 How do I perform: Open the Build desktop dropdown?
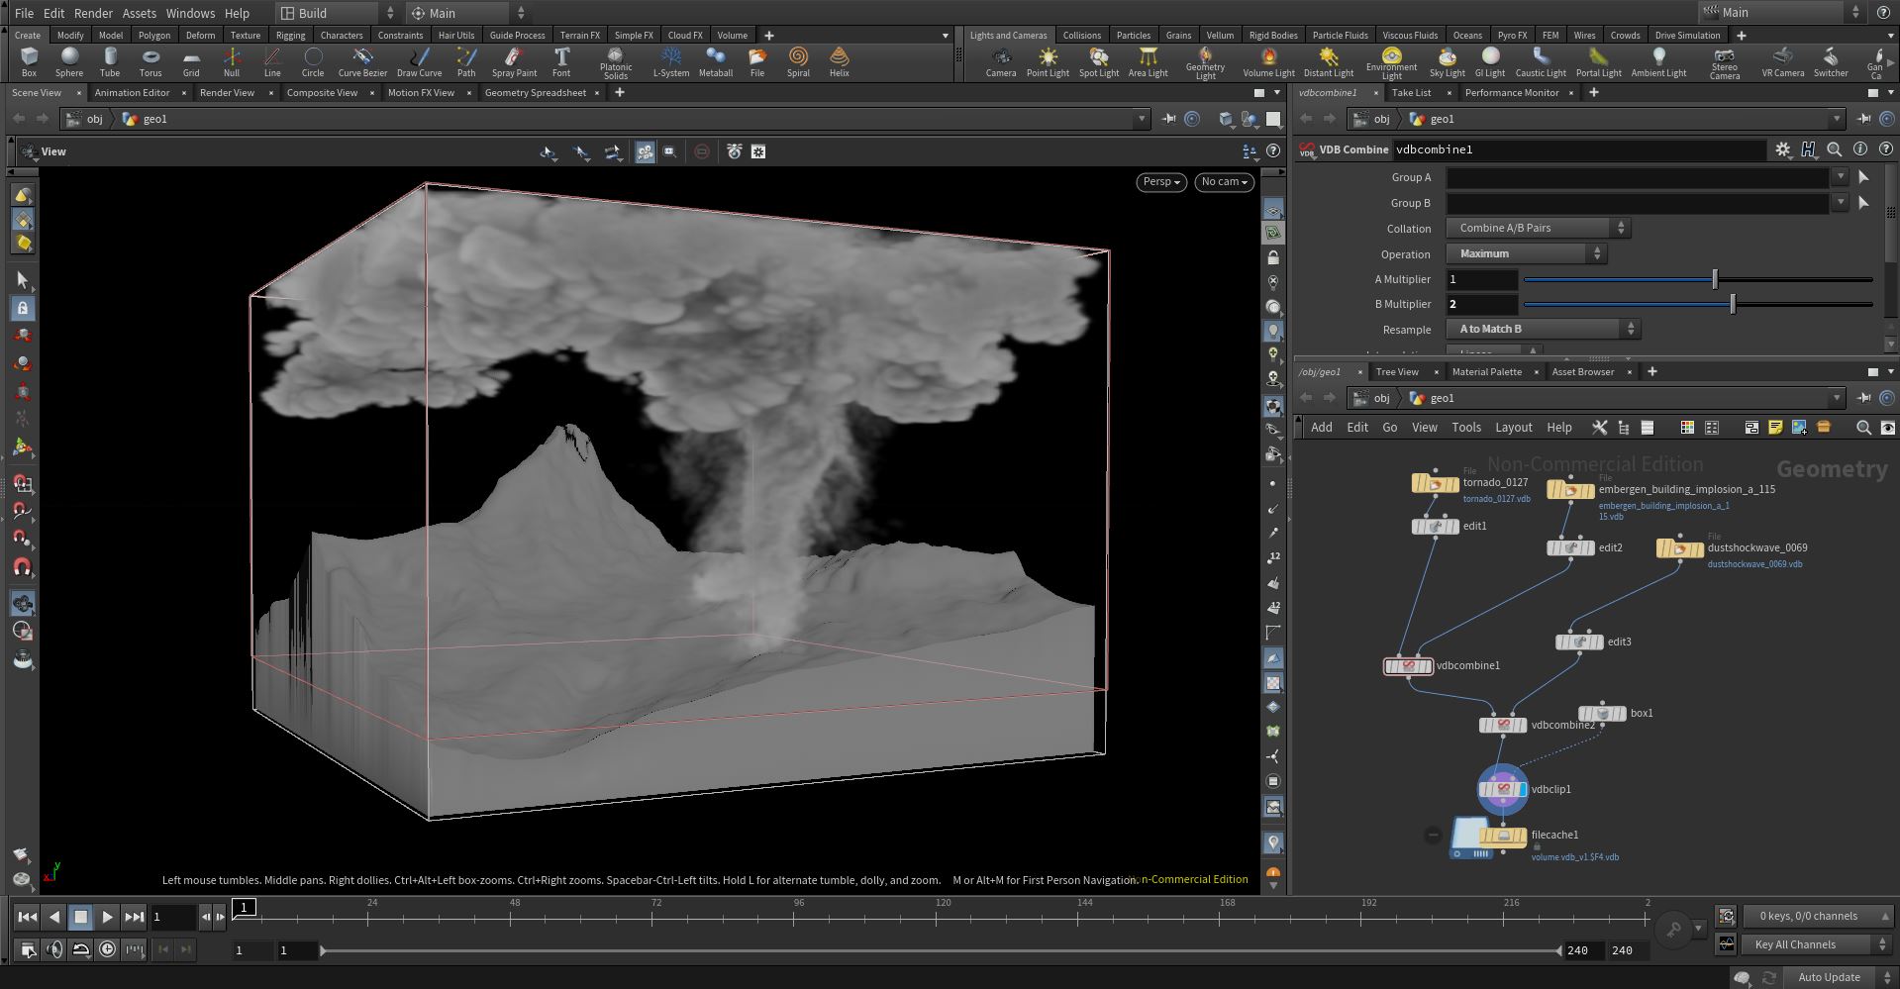pos(337,13)
